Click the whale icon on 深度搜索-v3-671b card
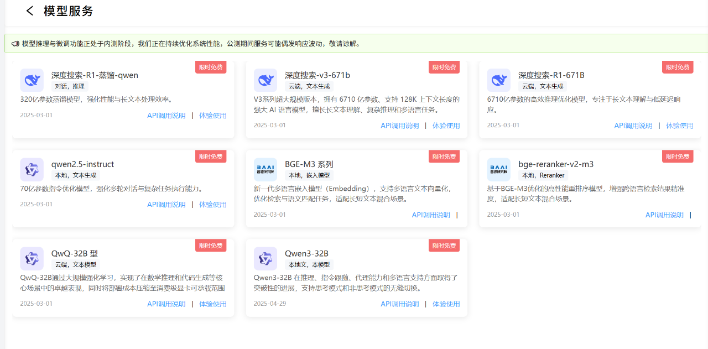Screen dimensions: 708x349 tap(265, 80)
